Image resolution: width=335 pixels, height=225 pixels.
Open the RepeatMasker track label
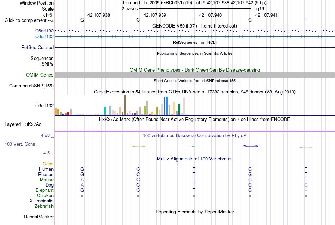(x=39, y=217)
